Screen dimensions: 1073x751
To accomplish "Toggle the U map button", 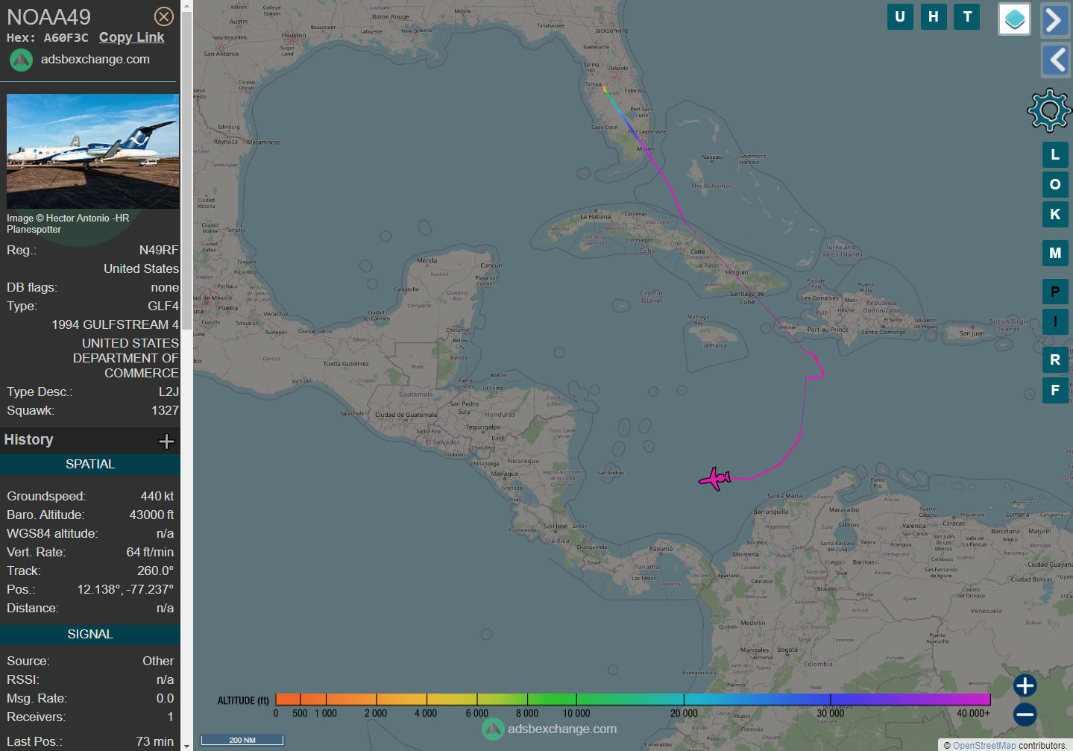I will click(900, 16).
